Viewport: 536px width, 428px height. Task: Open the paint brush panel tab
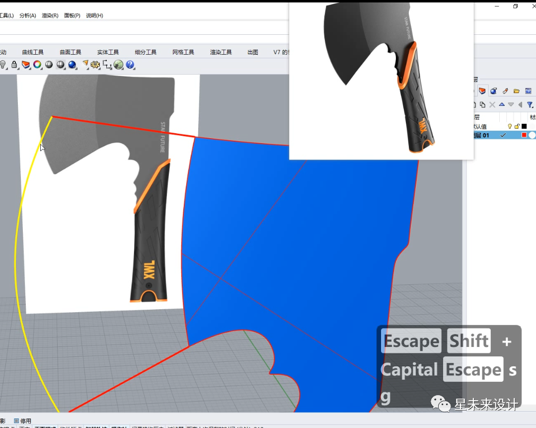coord(505,91)
